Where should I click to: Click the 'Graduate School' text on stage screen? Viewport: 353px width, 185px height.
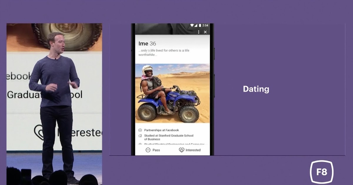click(x=45, y=95)
